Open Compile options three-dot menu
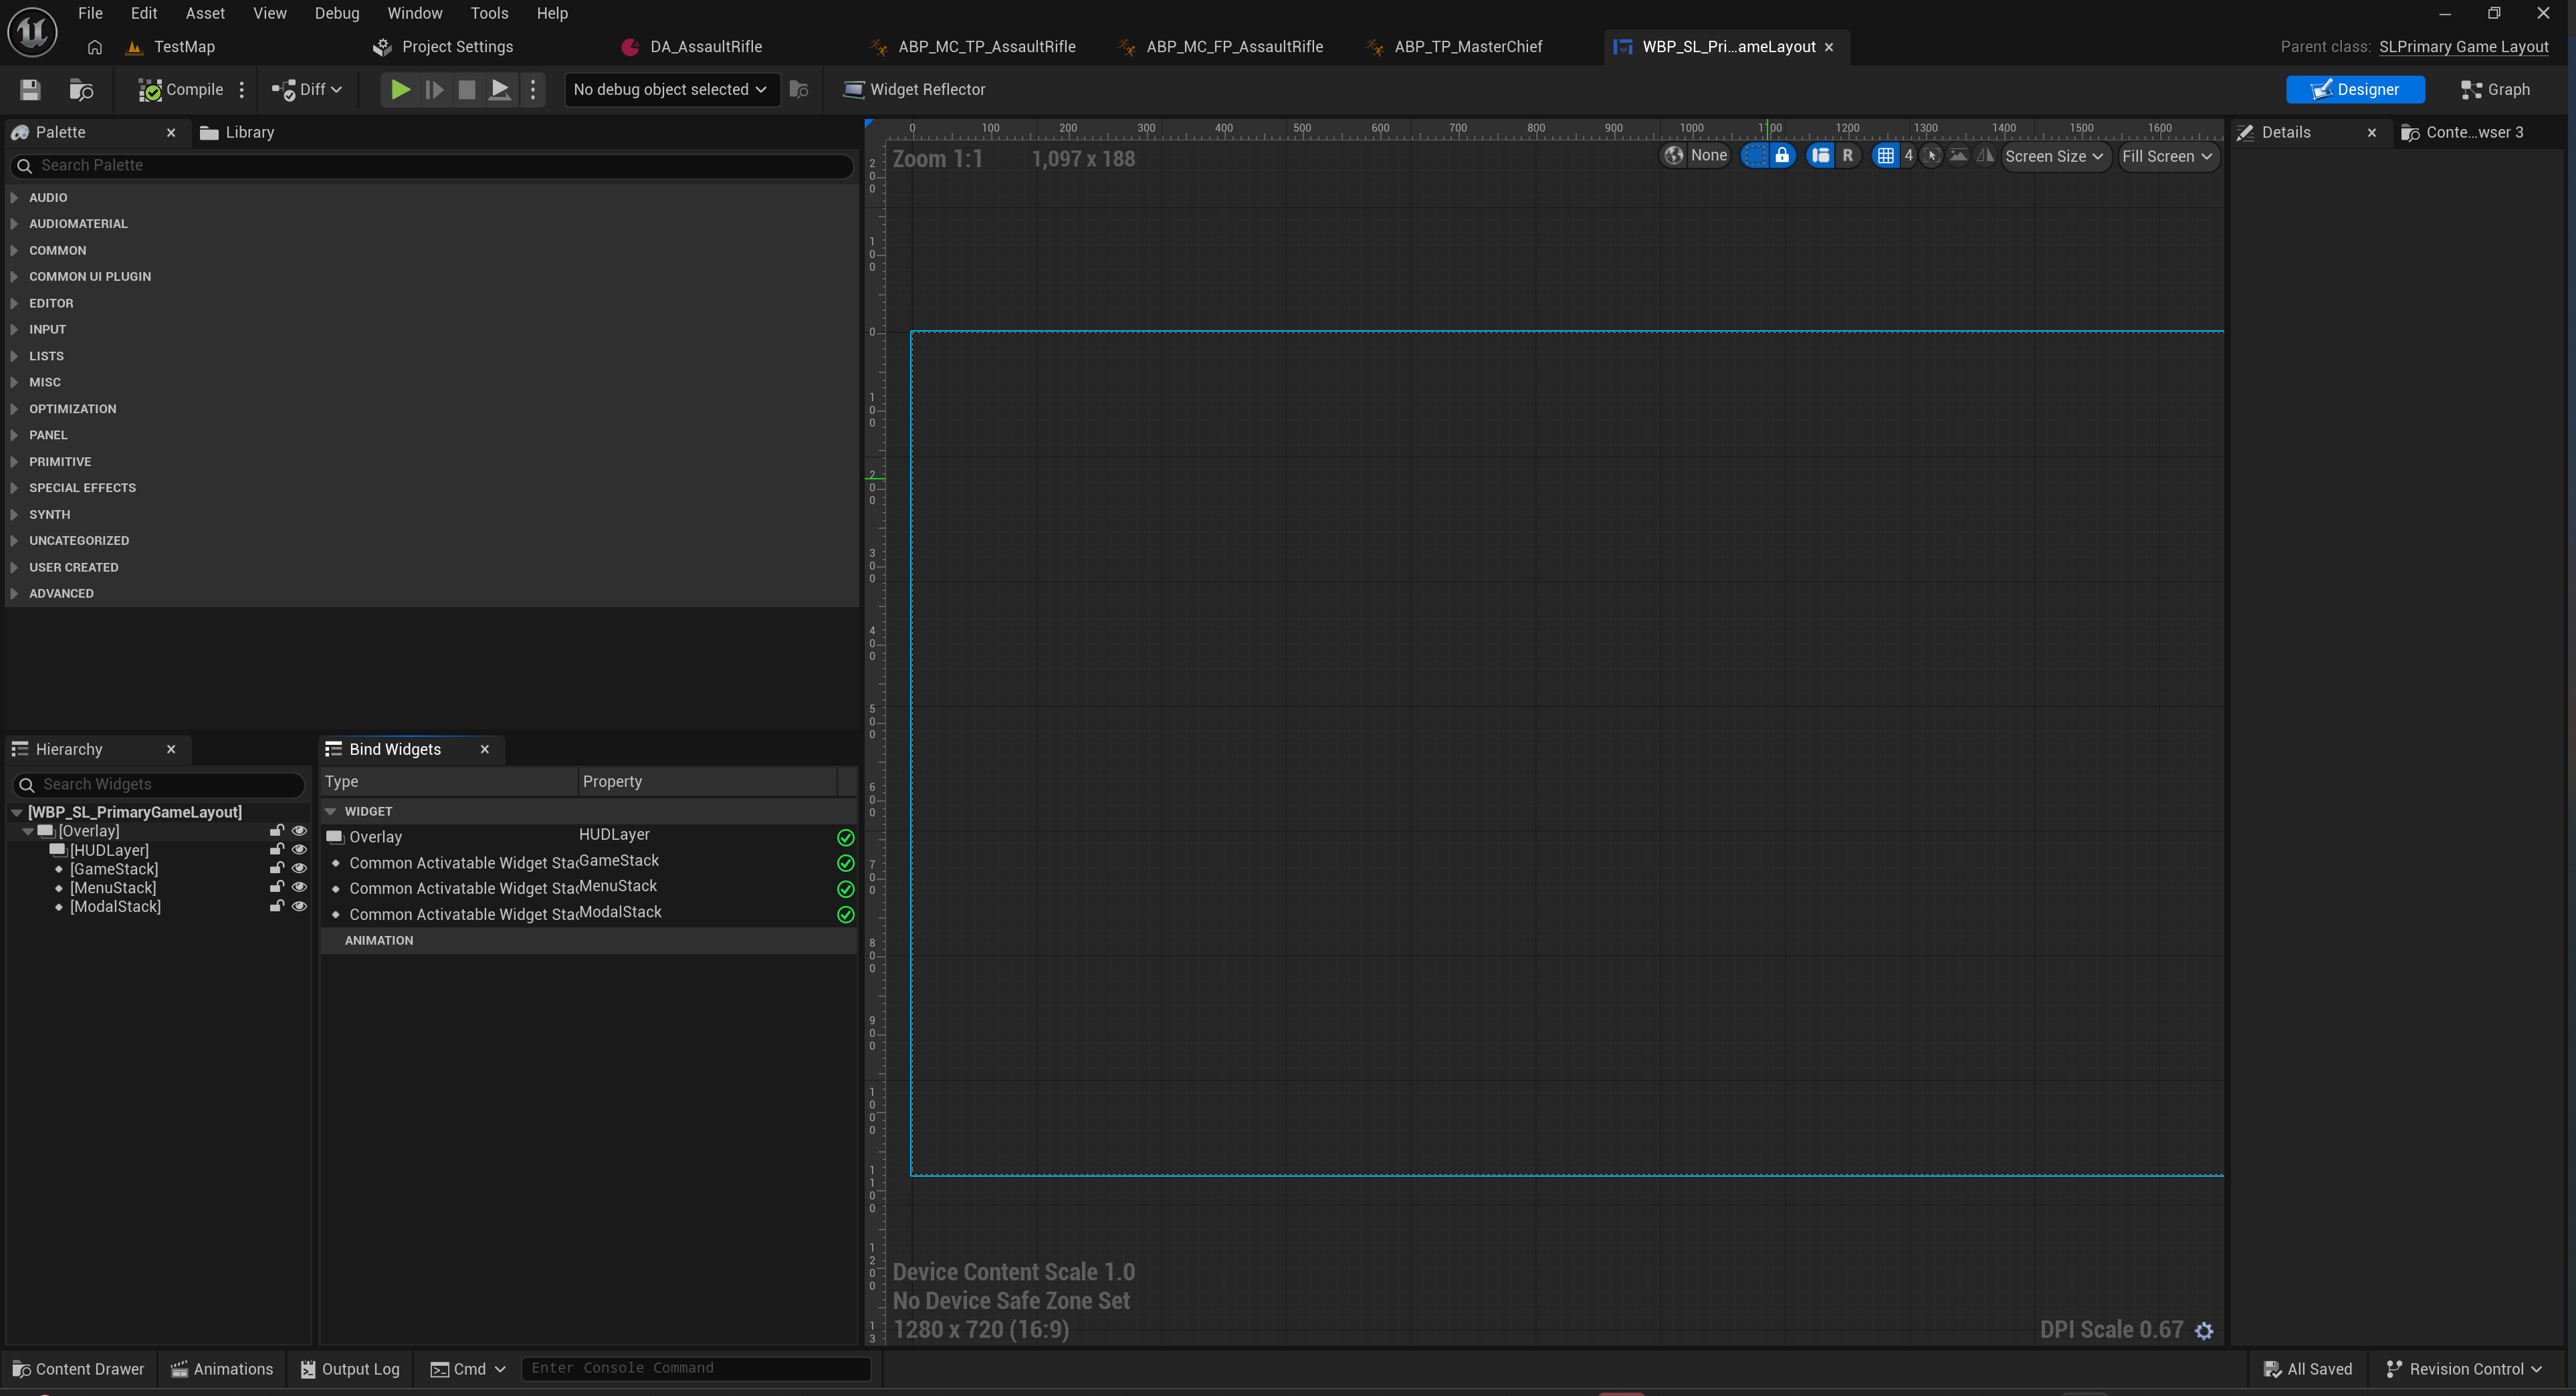2576x1396 pixels. point(242,90)
